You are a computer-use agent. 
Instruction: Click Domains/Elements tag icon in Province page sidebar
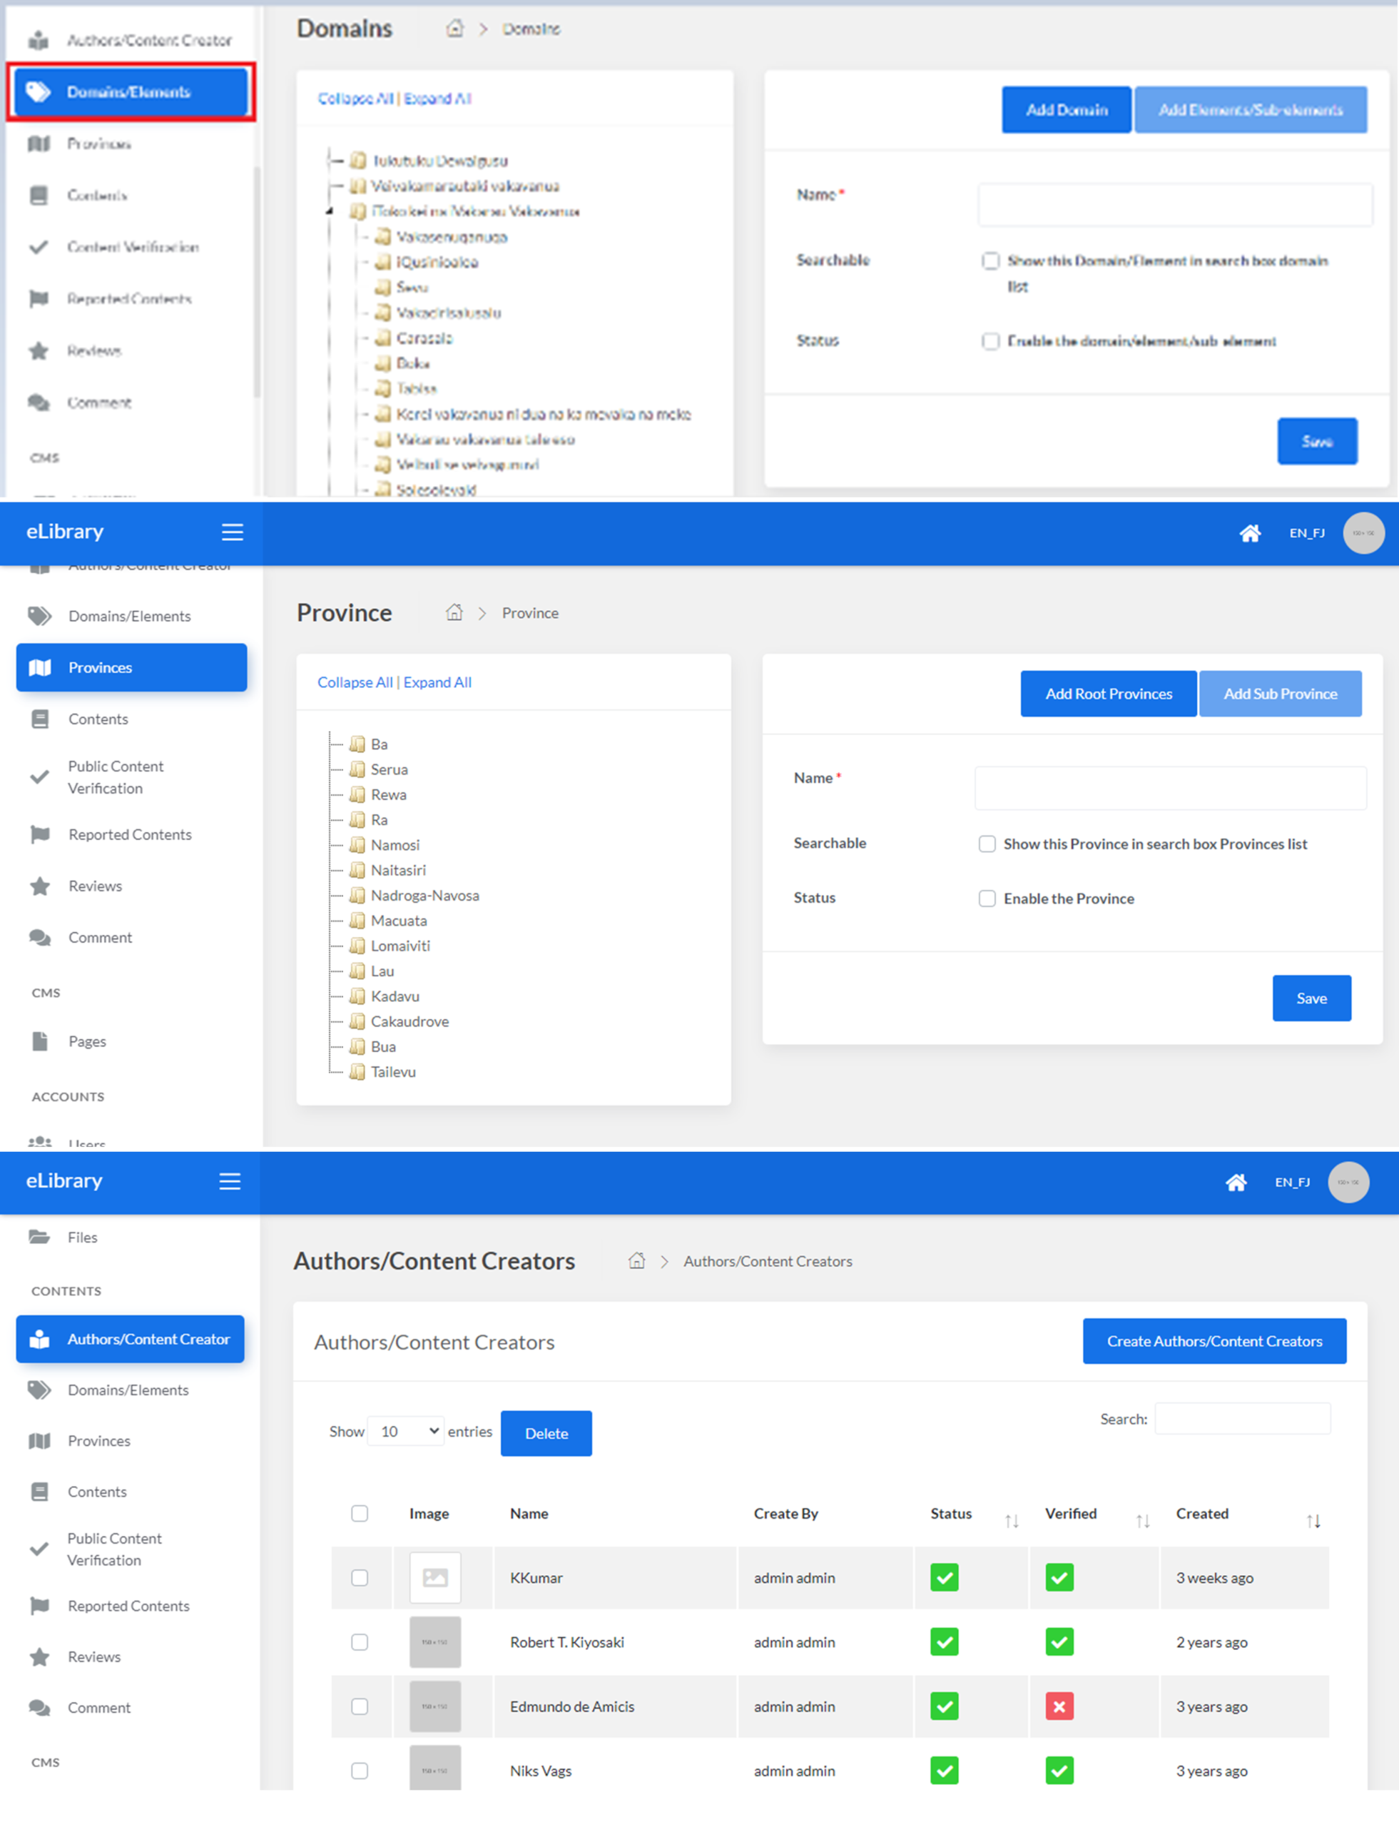pos(40,616)
